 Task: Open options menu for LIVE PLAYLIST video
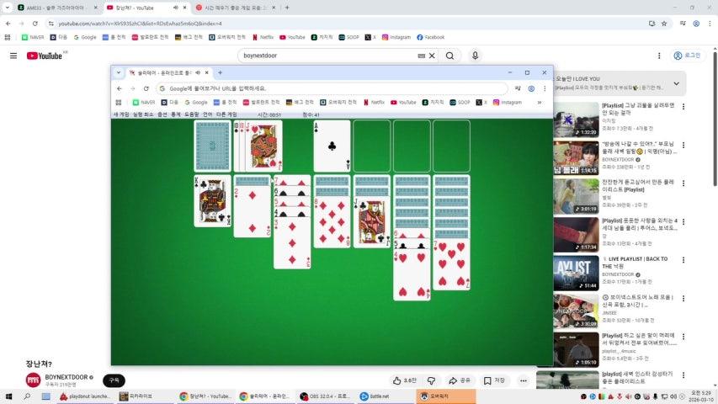coord(683,260)
